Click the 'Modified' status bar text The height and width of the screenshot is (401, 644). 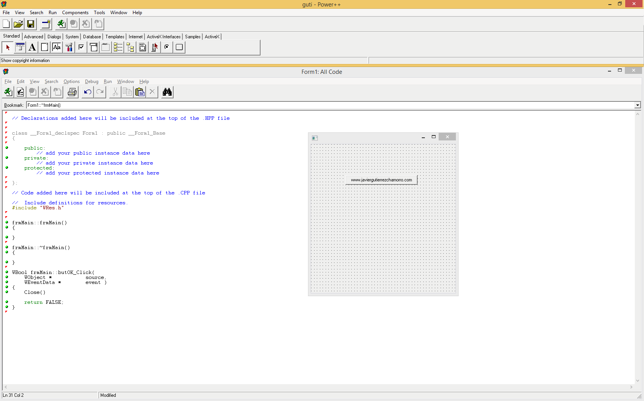108,395
